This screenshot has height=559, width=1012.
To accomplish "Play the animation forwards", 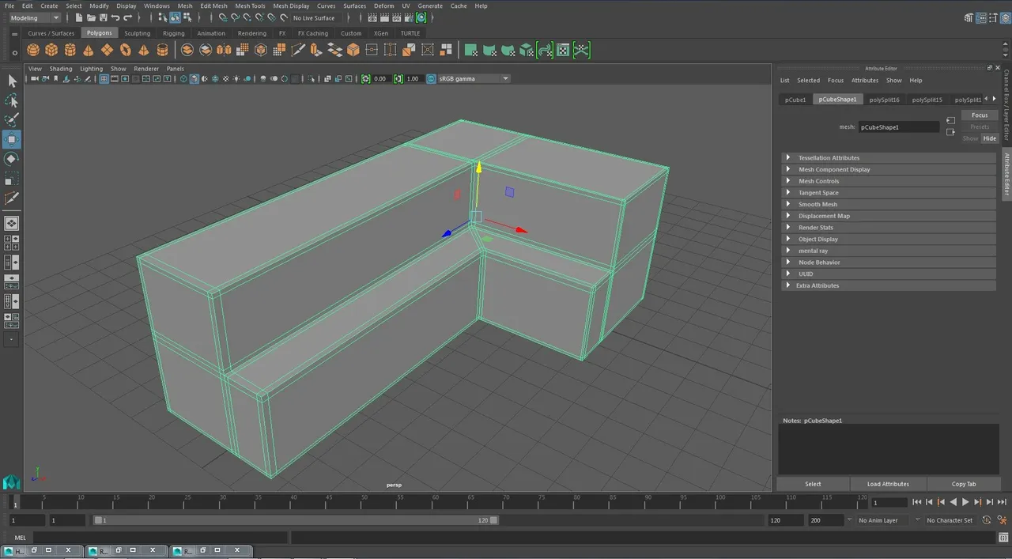I will pyautogui.click(x=965, y=502).
